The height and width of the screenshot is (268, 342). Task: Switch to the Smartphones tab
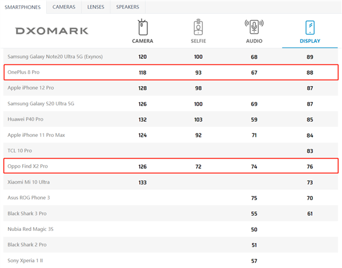[x=23, y=7]
